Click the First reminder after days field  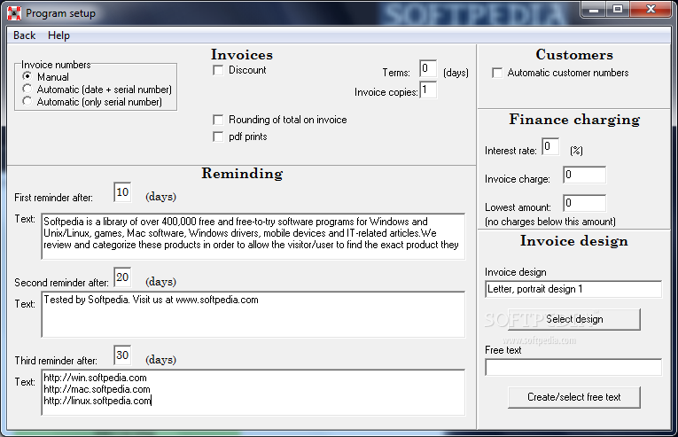[122, 192]
